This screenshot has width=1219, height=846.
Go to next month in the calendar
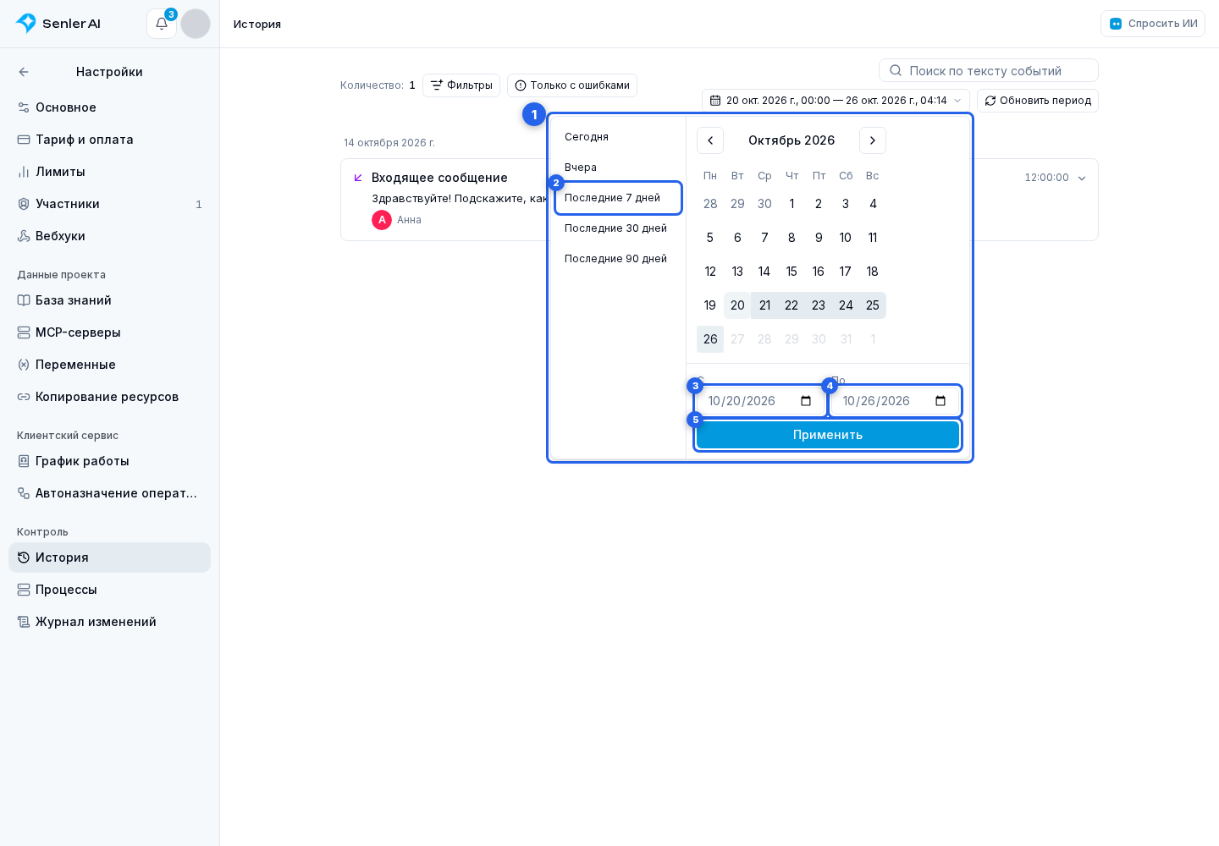pos(873,140)
